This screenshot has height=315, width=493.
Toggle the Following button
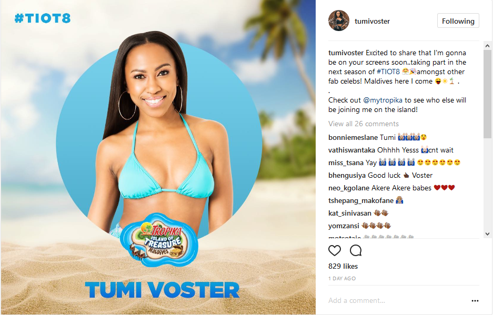[458, 21]
